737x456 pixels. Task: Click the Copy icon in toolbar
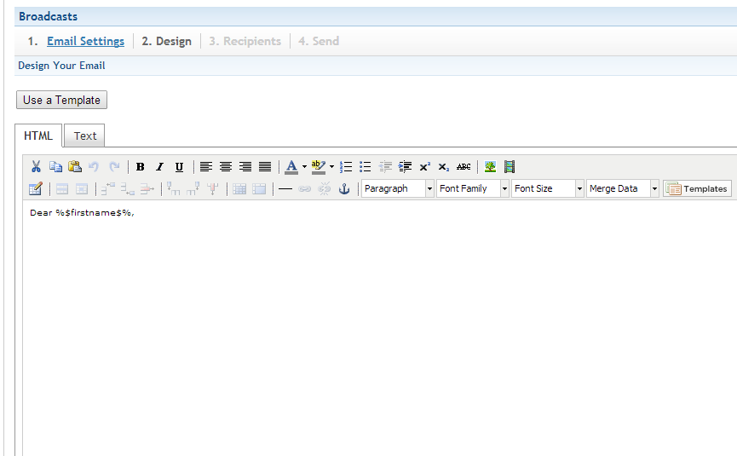tap(55, 167)
